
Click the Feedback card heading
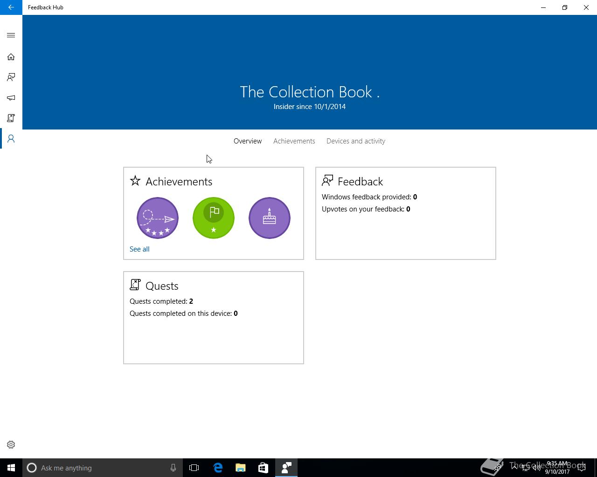[x=361, y=182]
